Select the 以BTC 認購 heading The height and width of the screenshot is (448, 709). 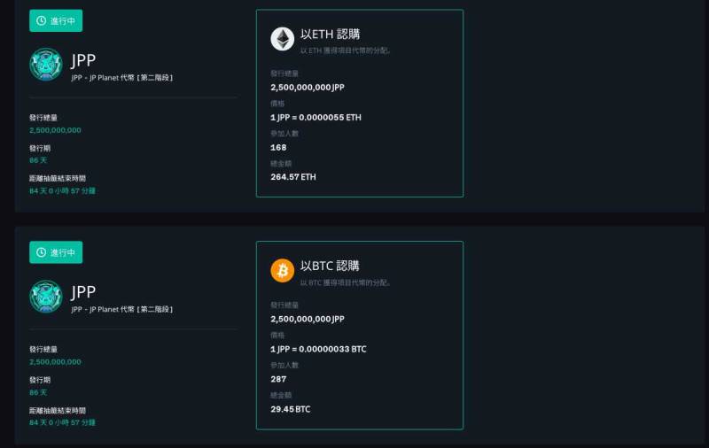click(x=330, y=266)
